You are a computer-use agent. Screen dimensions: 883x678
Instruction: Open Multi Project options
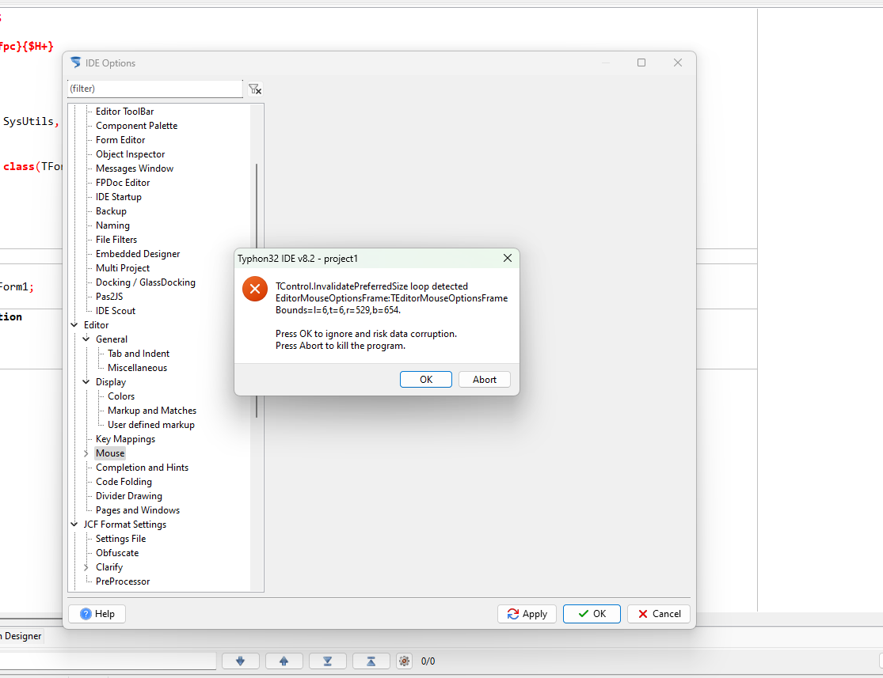122,268
